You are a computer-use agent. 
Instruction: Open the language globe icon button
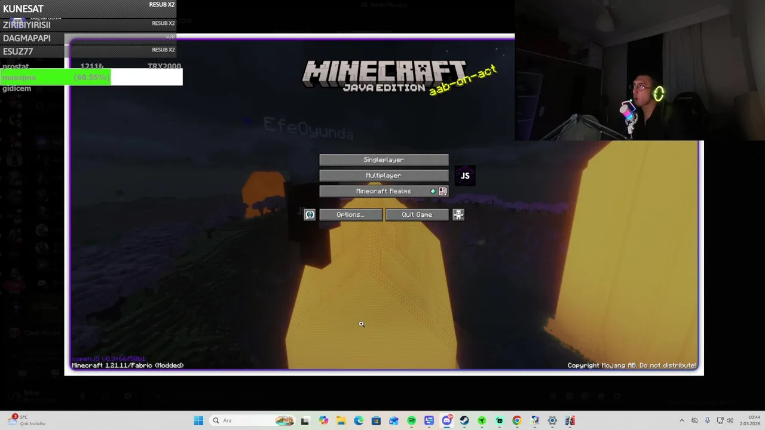coord(310,214)
